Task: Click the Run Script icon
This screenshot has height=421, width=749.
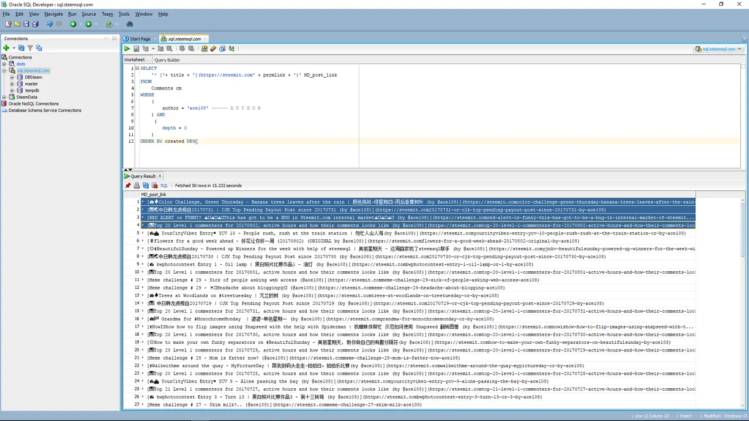Action: click(136, 49)
